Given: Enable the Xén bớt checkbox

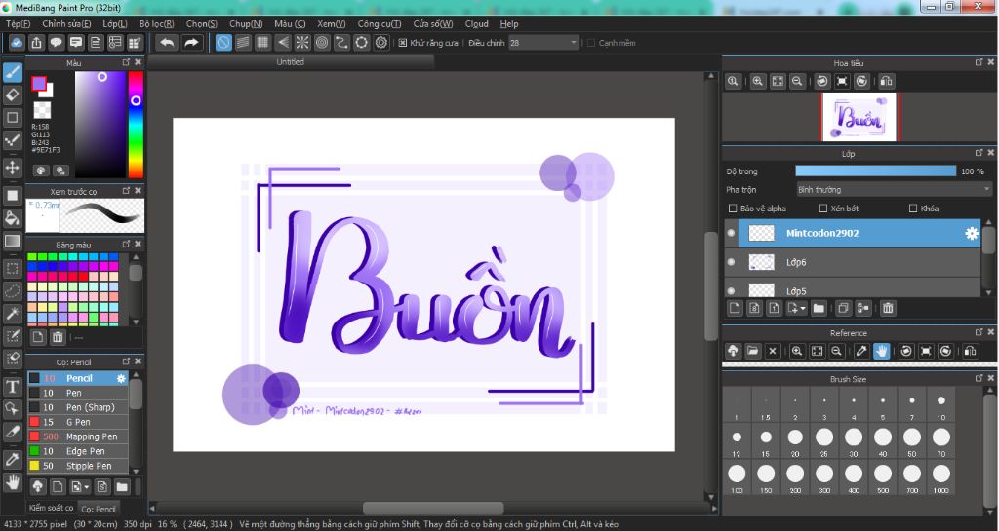Looking at the screenshot, I should 823,208.
